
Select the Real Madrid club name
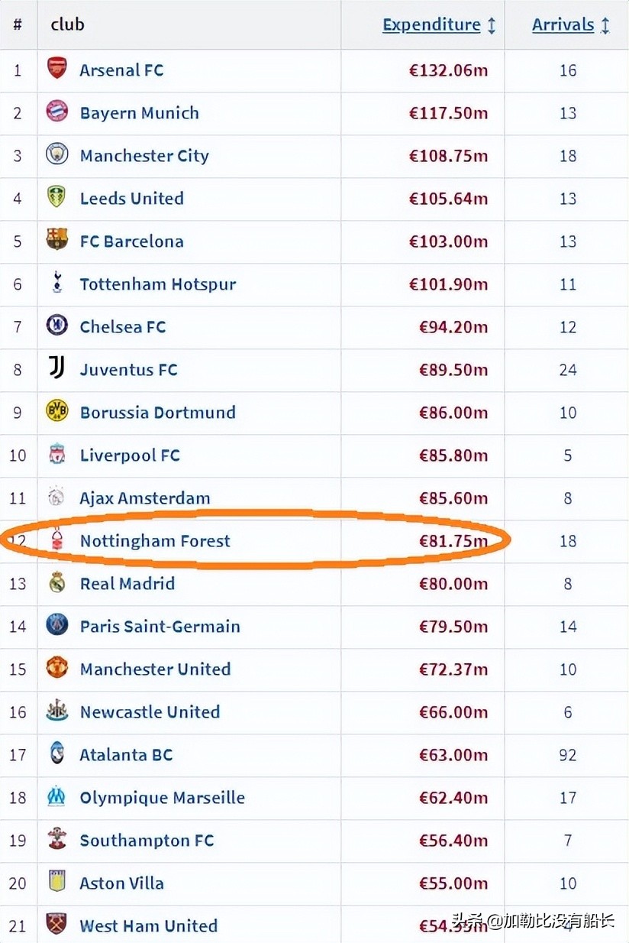[x=127, y=584]
